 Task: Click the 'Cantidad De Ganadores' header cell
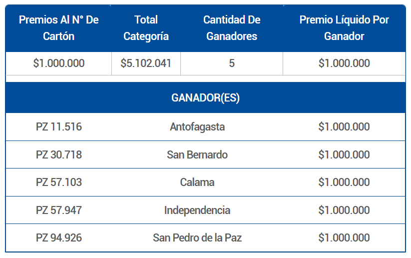232,28
